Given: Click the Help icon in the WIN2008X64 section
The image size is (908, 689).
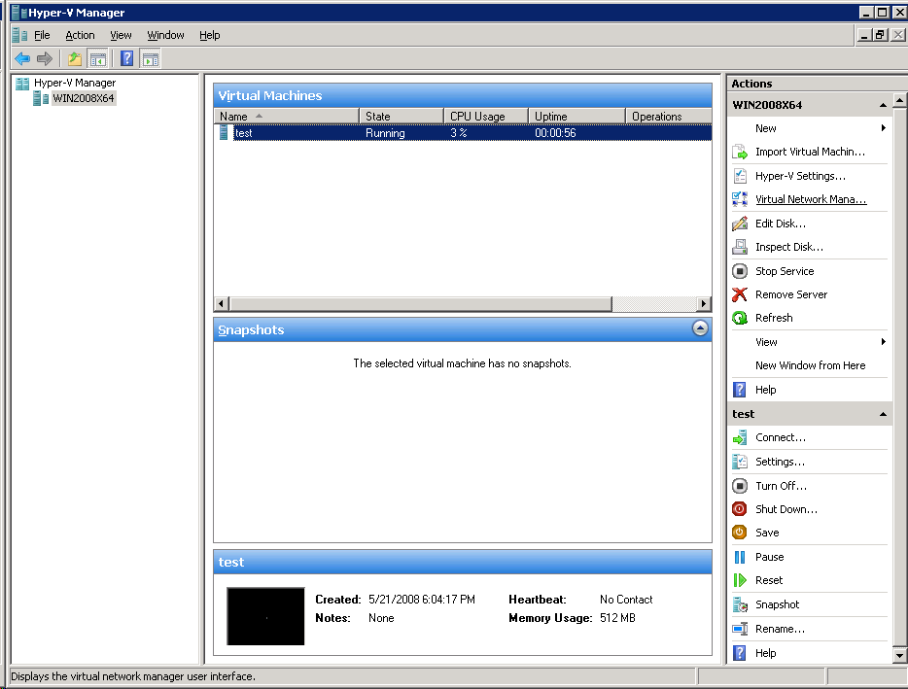Looking at the screenshot, I should pyautogui.click(x=740, y=390).
